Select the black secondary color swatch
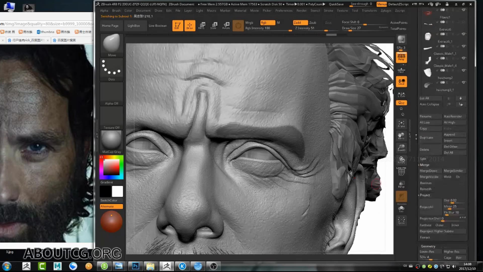 pos(105,191)
